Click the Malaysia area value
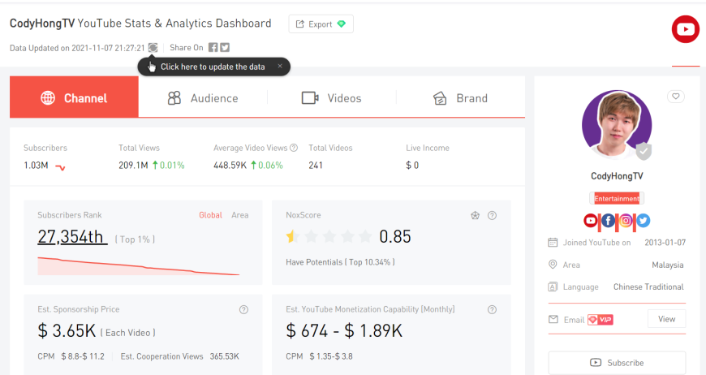Viewport: 706px width, 375px height. click(667, 265)
